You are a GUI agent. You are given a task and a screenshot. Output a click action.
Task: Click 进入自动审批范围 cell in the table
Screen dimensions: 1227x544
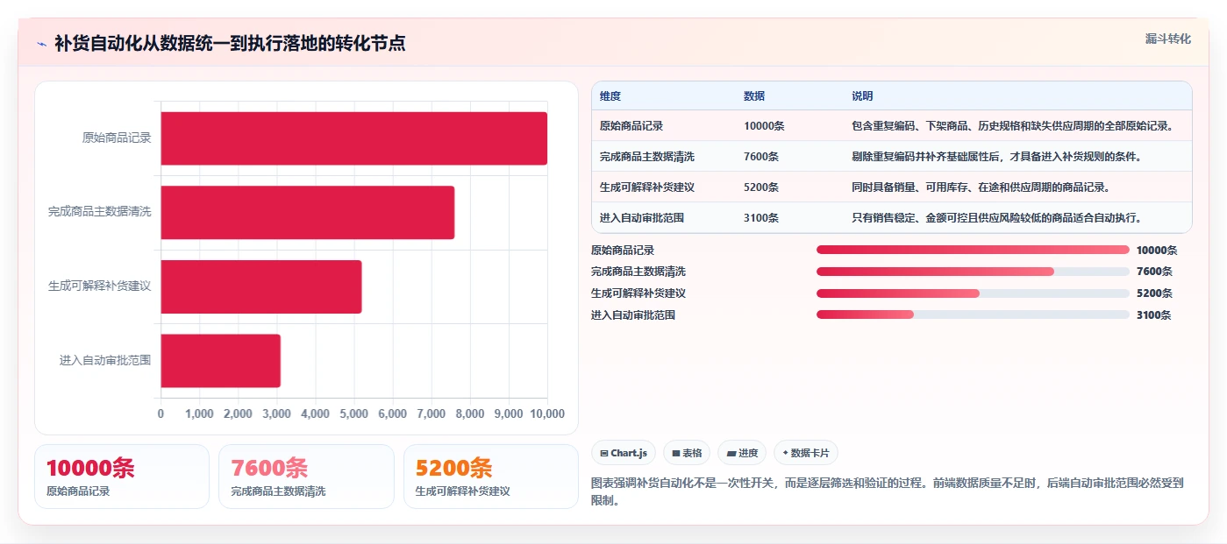[642, 217]
